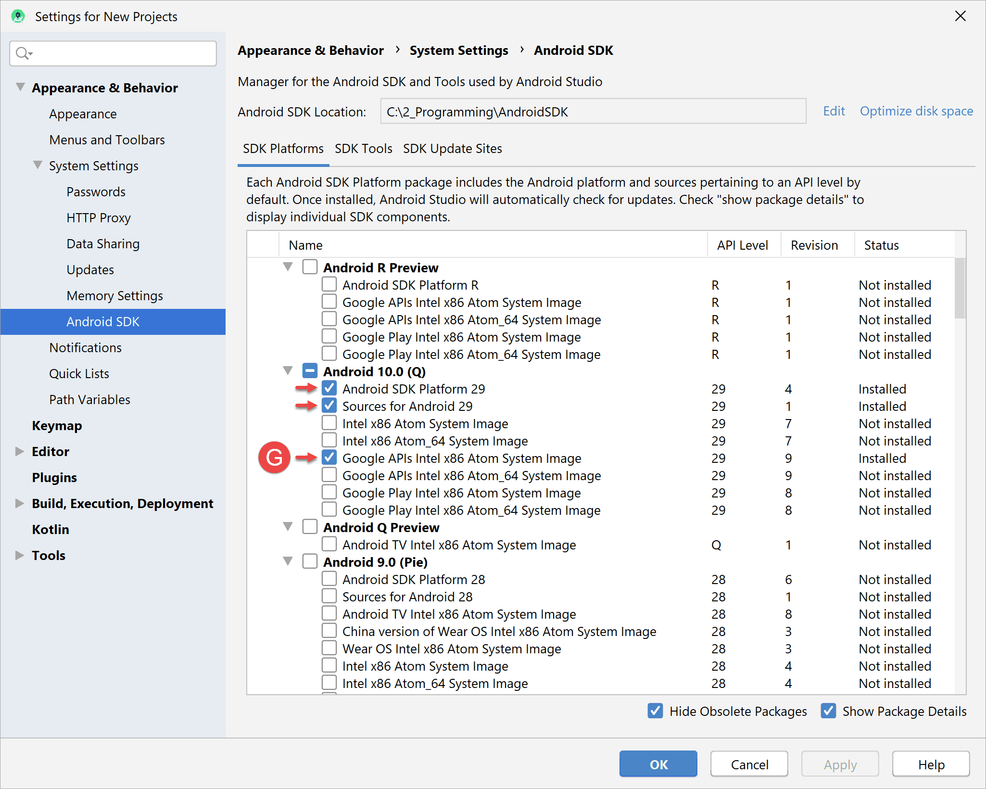The width and height of the screenshot is (986, 789).
Task: Check Android TV Intel x86 Atom System Image Q
Action: click(329, 544)
